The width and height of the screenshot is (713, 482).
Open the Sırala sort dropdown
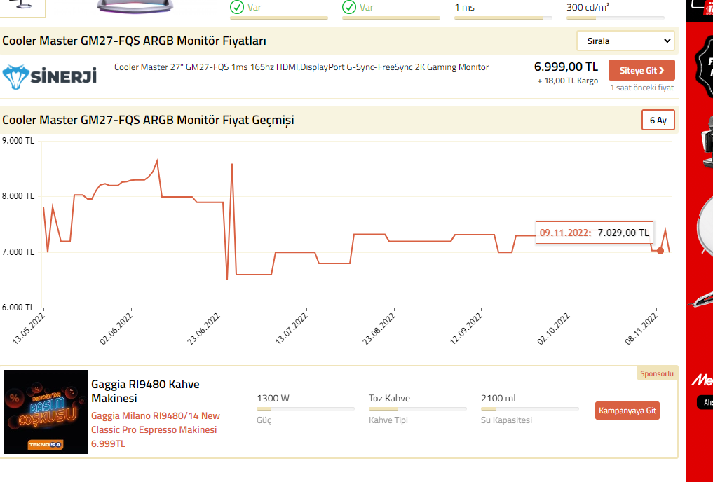click(x=625, y=41)
